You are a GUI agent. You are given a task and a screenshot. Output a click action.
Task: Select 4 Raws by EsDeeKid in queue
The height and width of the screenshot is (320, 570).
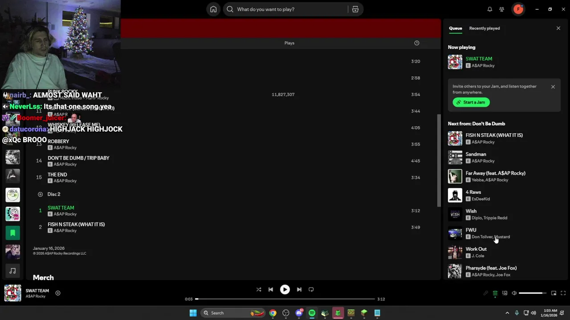[x=504, y=196]
